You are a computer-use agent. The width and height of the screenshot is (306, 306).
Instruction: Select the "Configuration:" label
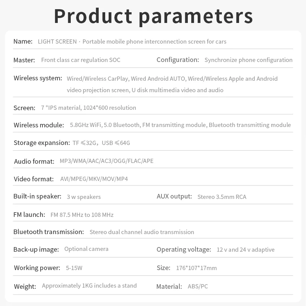178,60
